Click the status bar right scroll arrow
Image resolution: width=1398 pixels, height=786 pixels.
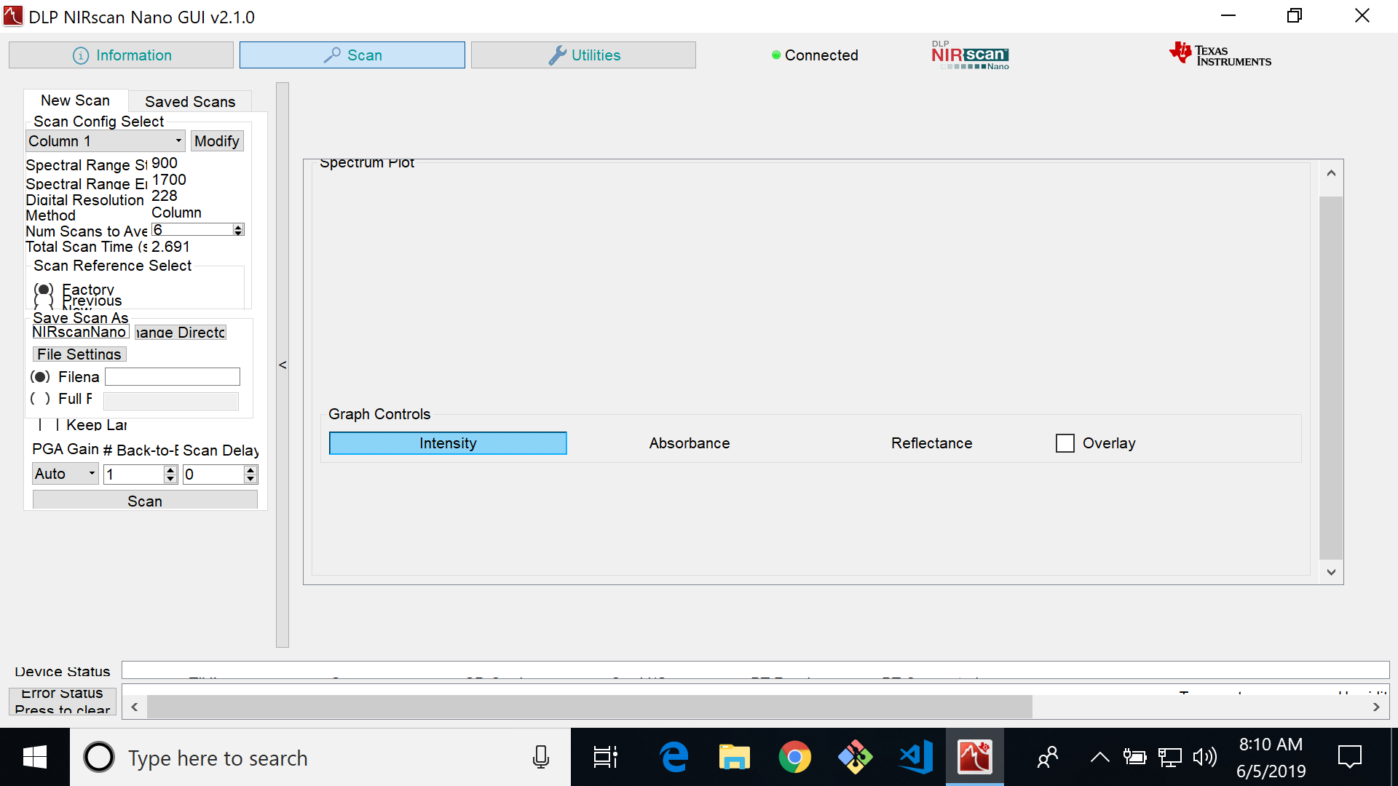(1376, 707)
